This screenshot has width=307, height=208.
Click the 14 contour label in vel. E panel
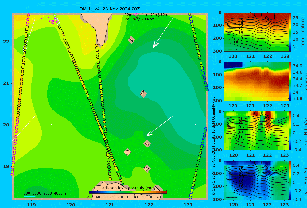coord(236,190)
